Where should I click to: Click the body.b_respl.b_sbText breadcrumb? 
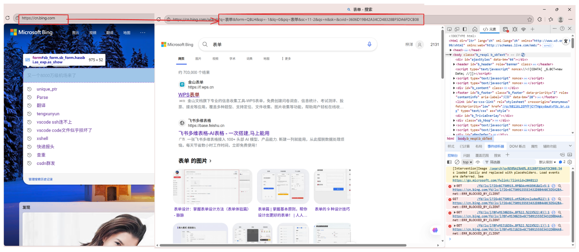pos(475,138)
